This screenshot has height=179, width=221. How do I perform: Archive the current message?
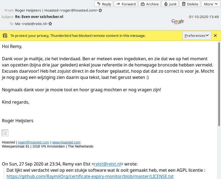(x=149, y=4)
